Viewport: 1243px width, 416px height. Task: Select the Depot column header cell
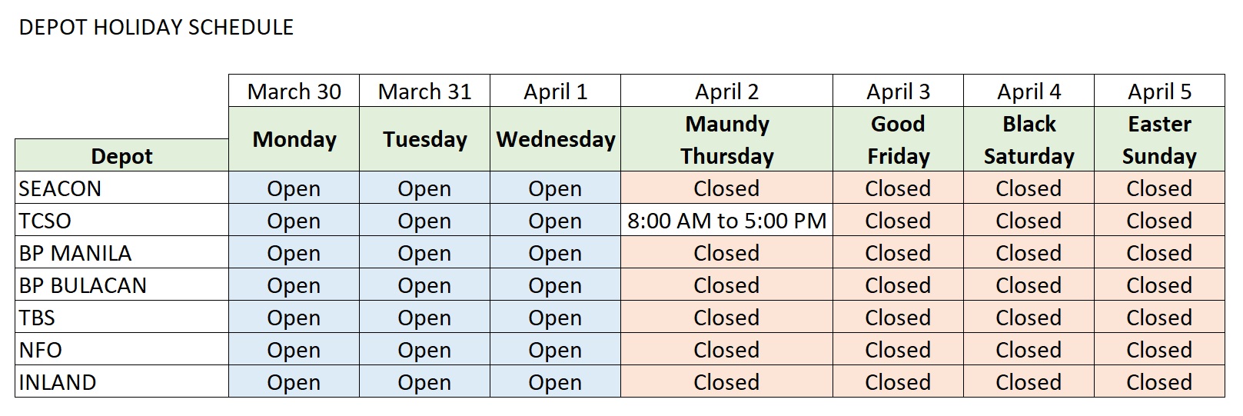pos(121,156)
